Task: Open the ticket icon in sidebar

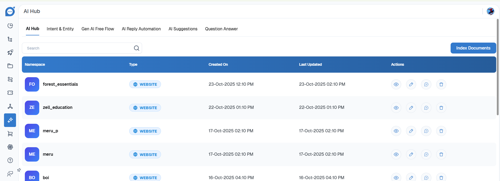Action: tap(10, 93)
